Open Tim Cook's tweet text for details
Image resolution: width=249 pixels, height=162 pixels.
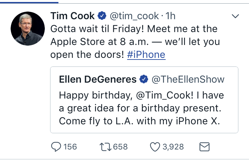pyautogui.click(x=135, y=42)
